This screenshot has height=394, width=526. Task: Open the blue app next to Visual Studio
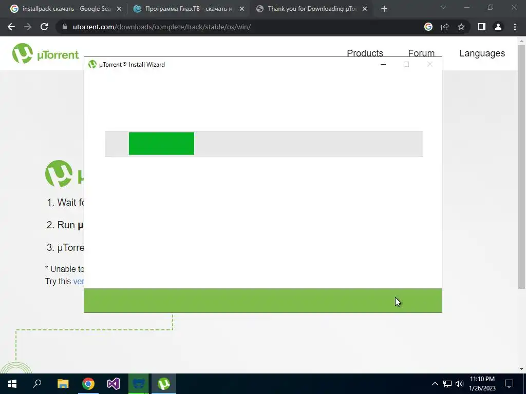[x=139, y=384]
